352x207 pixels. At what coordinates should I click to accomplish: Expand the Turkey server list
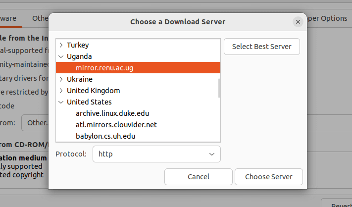[61, 45]
